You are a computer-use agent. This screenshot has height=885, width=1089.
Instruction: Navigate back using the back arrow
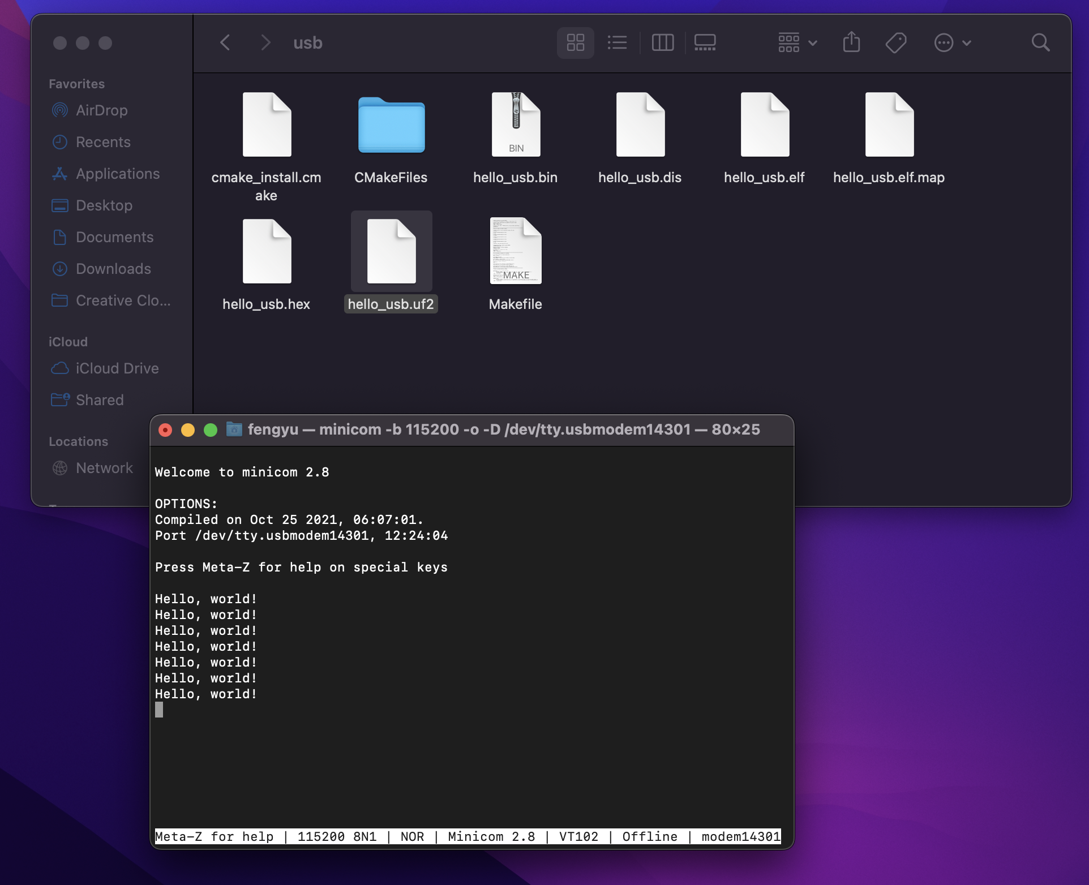225,42
